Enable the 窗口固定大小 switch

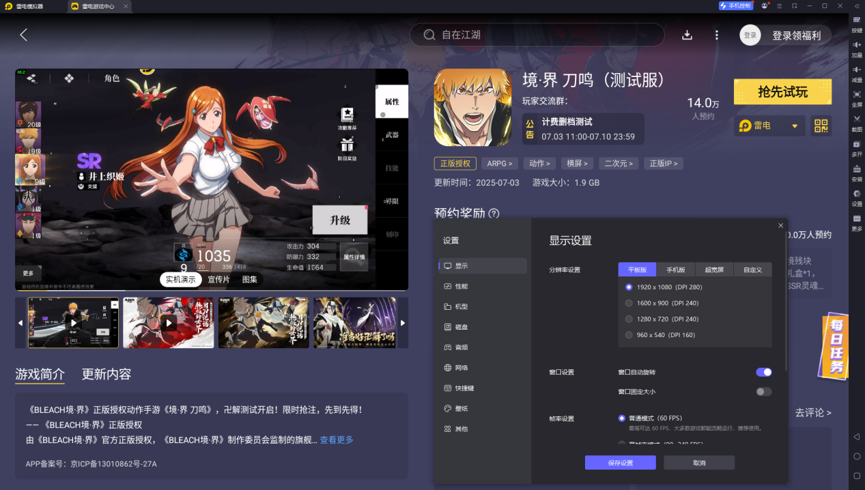(764, 392)
